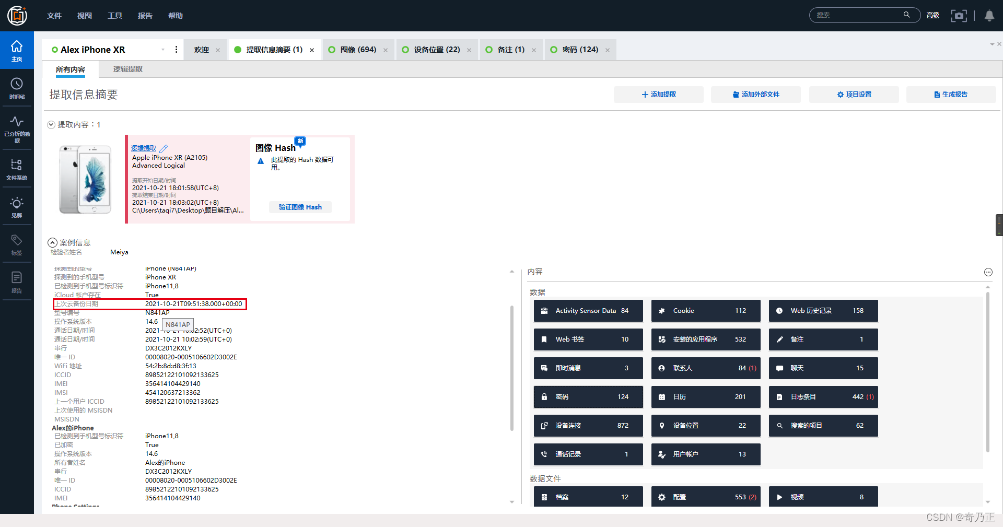The height and width of the screenshot is (527, 1003).
Task: Open the 内容 panel options circle icon
Action: coord(988,272)
